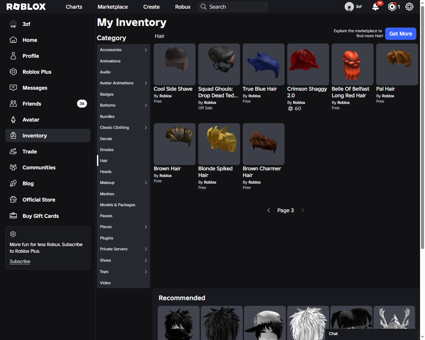Open the Charts tab
Image resolution: width=425 pixels, height=340 pixels.
click(74, 7)
